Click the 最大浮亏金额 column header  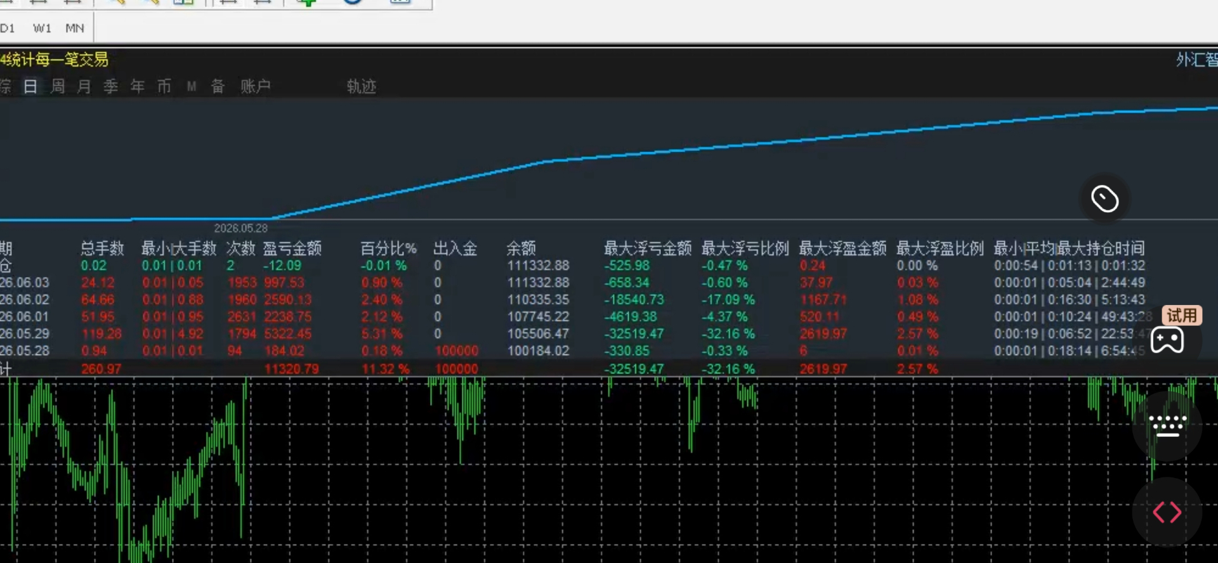648,248
